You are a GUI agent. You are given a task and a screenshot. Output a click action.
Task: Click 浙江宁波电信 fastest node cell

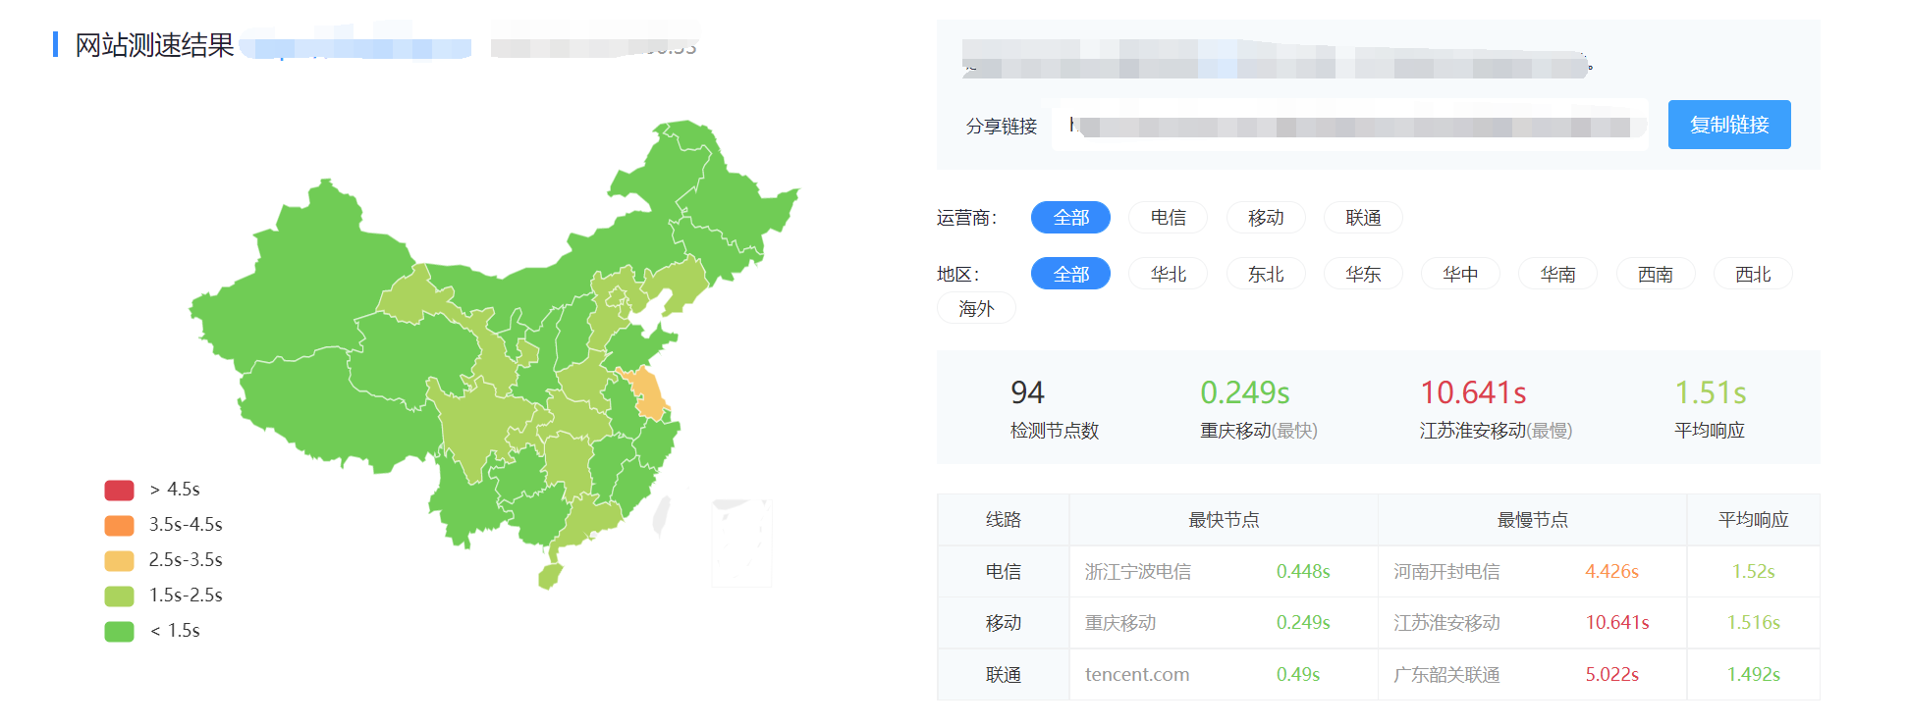(x=1138, y=571)
